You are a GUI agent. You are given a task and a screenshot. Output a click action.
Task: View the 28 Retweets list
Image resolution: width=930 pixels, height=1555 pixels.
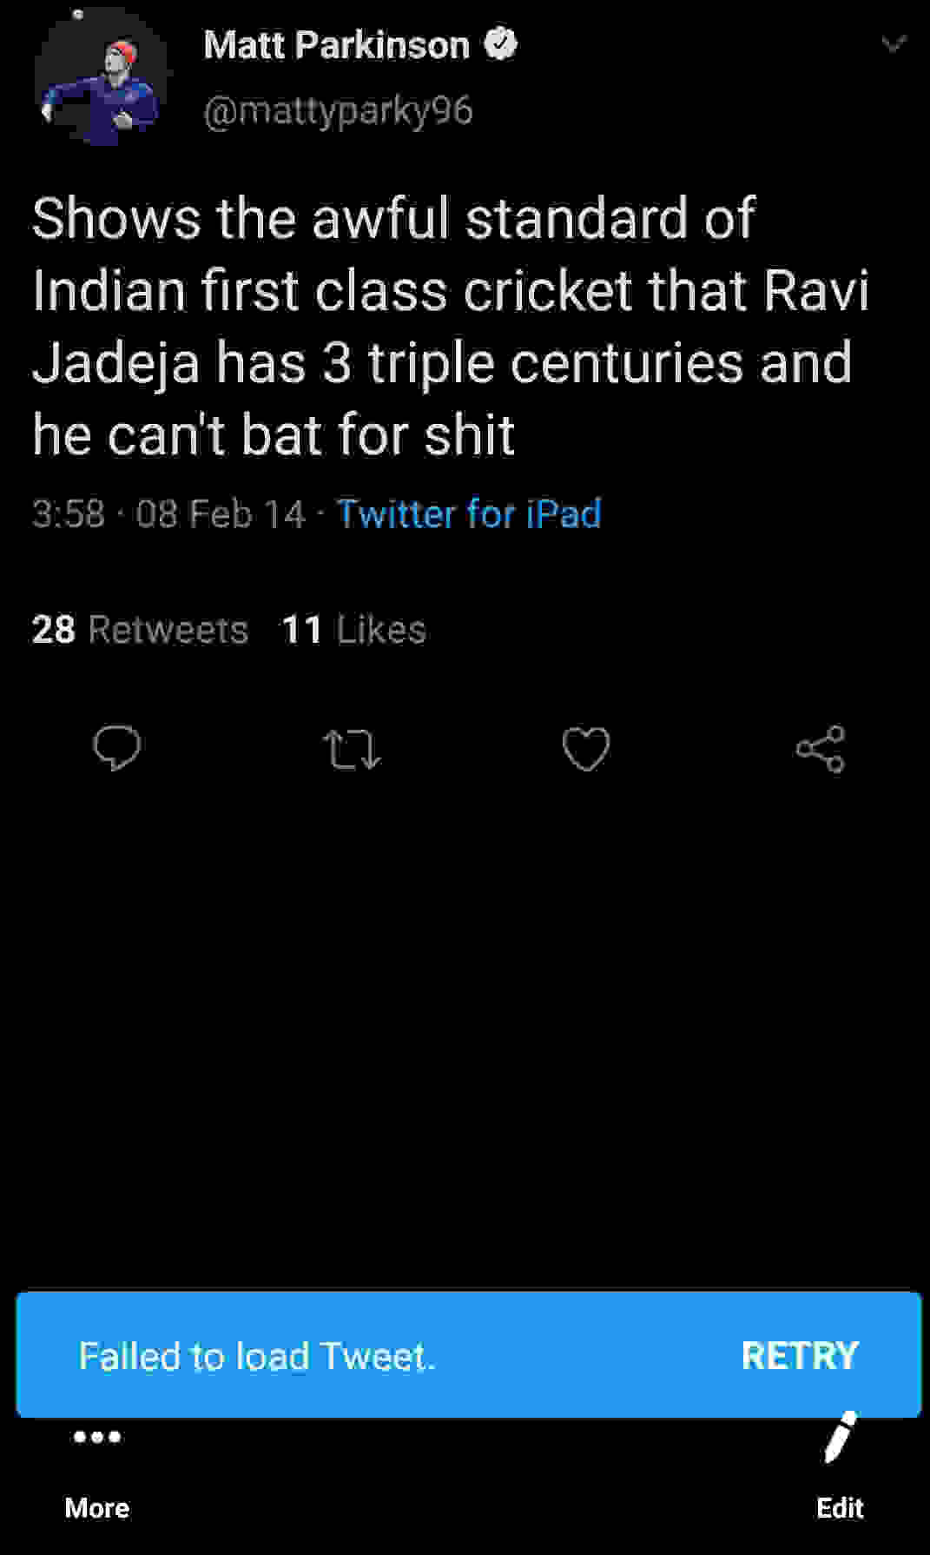(x=140, y=630)
